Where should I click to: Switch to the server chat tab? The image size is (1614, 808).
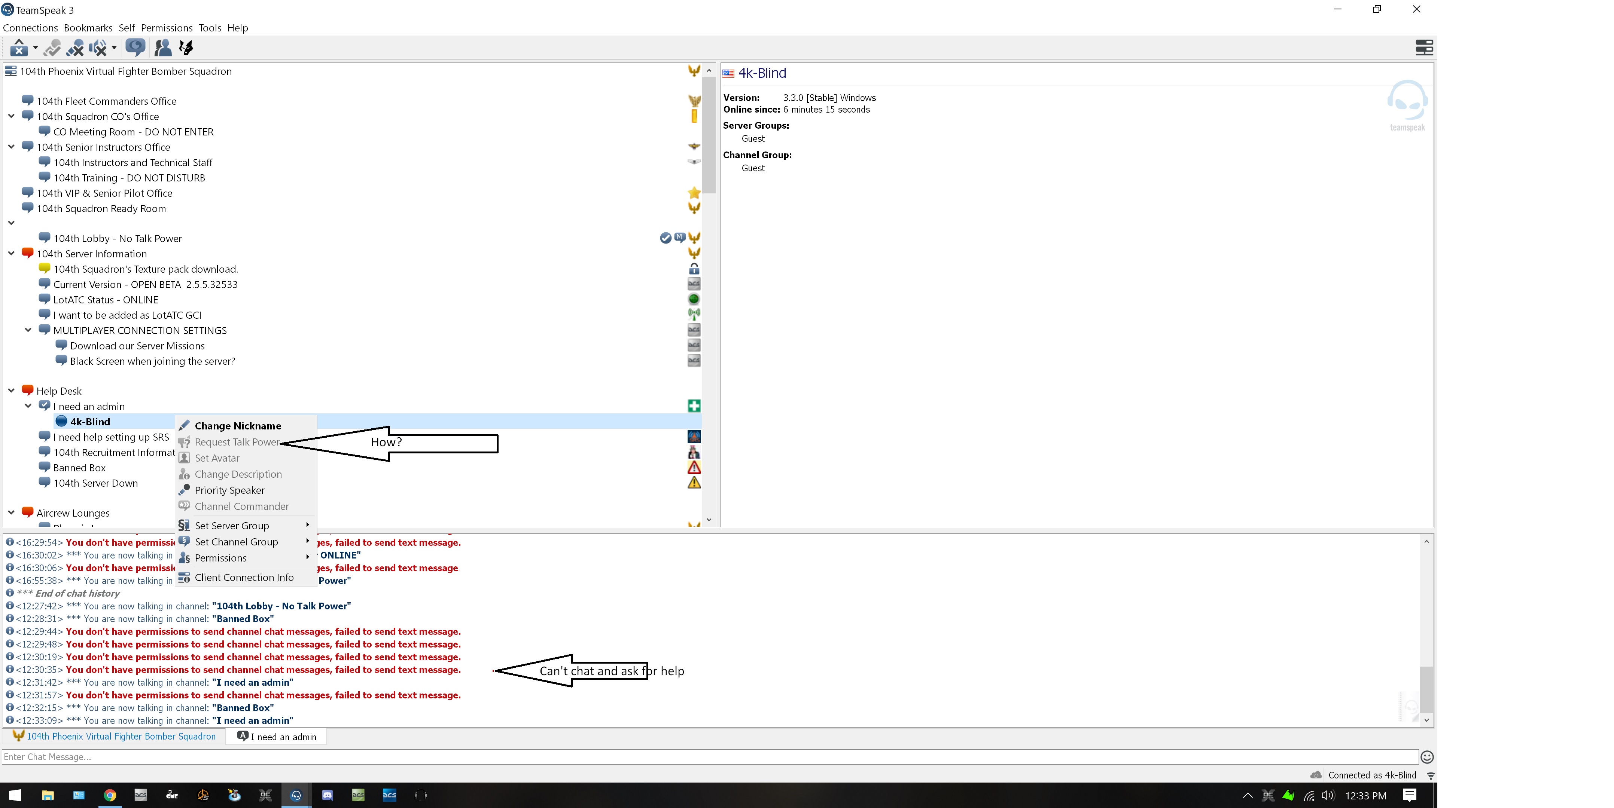click(x=114, y=737)
